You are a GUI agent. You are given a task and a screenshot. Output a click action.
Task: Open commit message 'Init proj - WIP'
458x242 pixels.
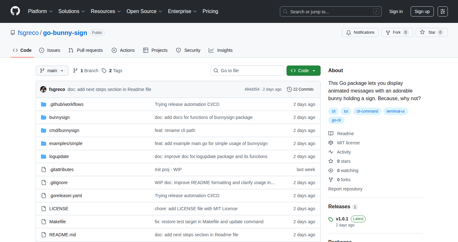pyautogui.click(x=168, y=169)
